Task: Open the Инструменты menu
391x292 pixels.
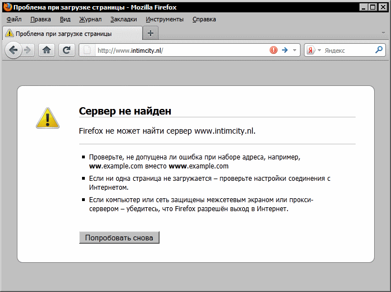Action: 165,19
